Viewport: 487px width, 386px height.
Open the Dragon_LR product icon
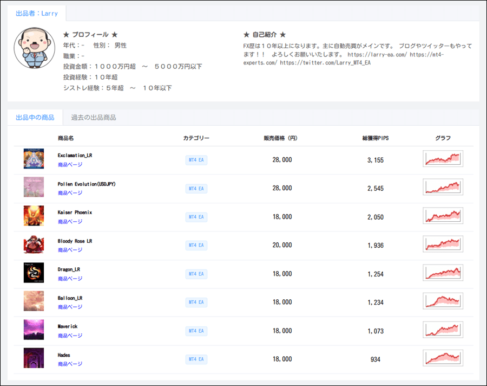tap(34, 273)
